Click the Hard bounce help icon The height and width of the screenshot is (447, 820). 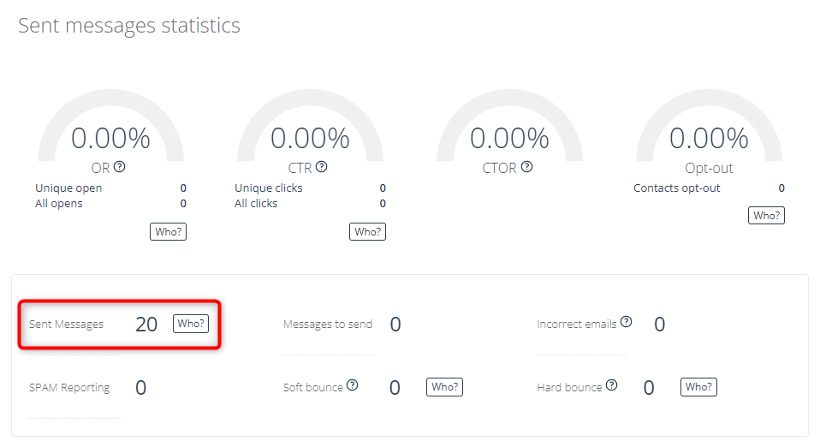[x=612, y=384]
